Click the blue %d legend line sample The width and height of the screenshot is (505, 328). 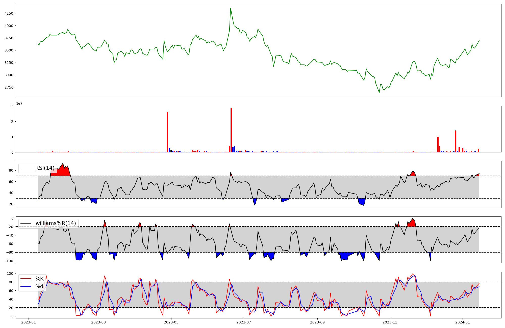pos(26,286)
